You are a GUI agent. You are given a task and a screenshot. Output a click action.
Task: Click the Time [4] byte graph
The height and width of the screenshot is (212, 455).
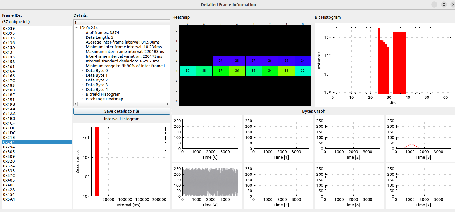point(207,186)
